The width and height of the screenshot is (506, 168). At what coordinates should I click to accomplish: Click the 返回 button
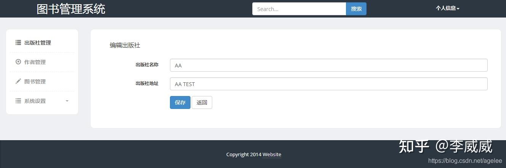202,102
